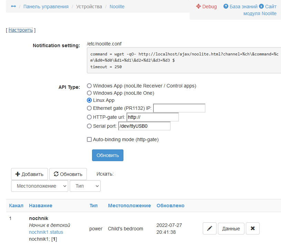
Task: Click the blue Обновить submit button
Action: coord(108,155)
